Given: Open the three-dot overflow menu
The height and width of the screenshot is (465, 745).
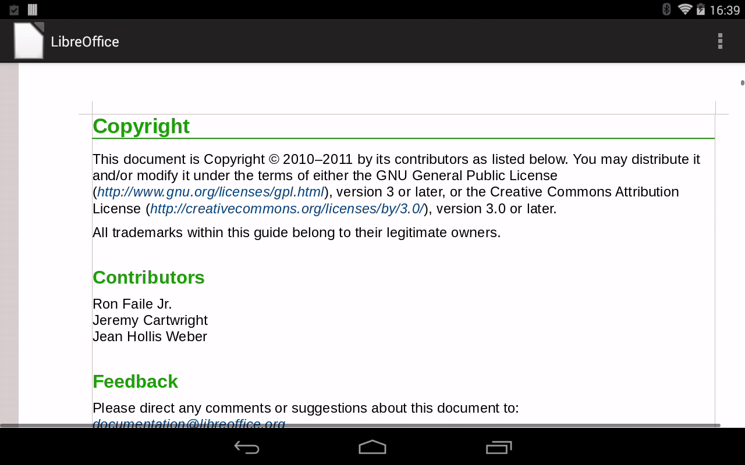Looking at the screenshot, I should [x=720, y=41].
